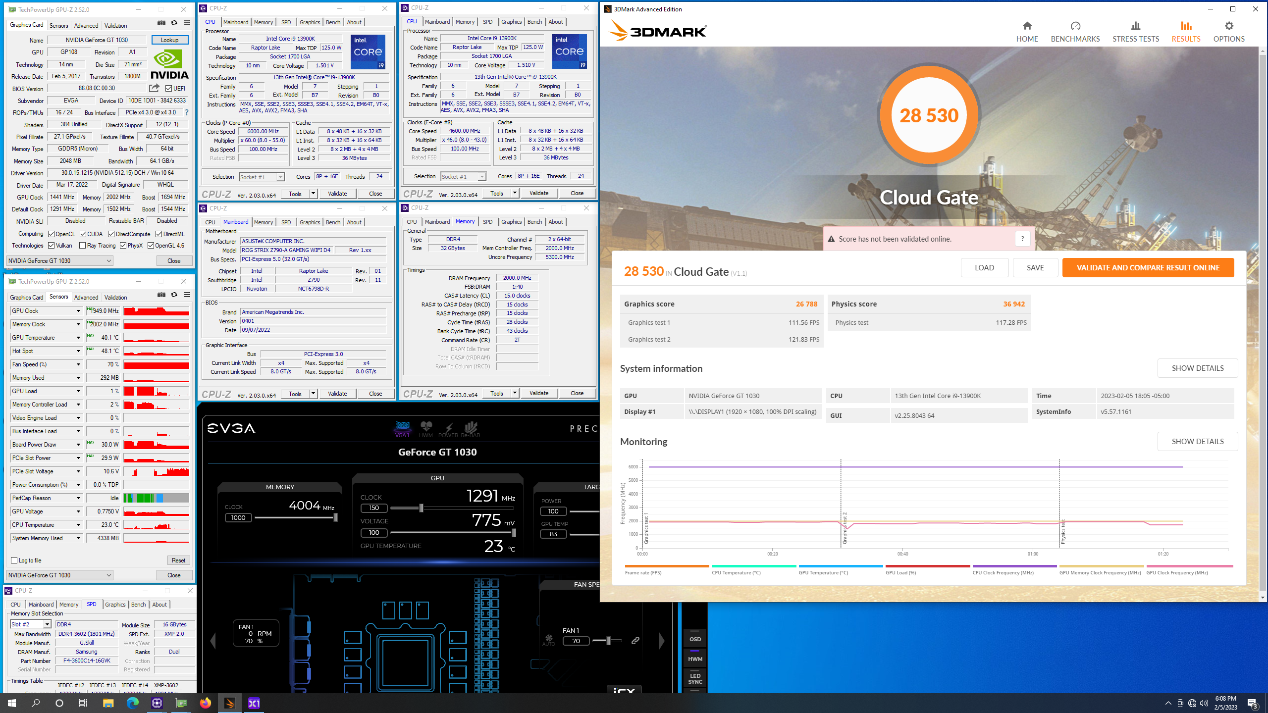This screenshot has height=713, width=1268.
Task: Open LED SYNC panel in EVGA Precision
Action: tap(695, 678)
